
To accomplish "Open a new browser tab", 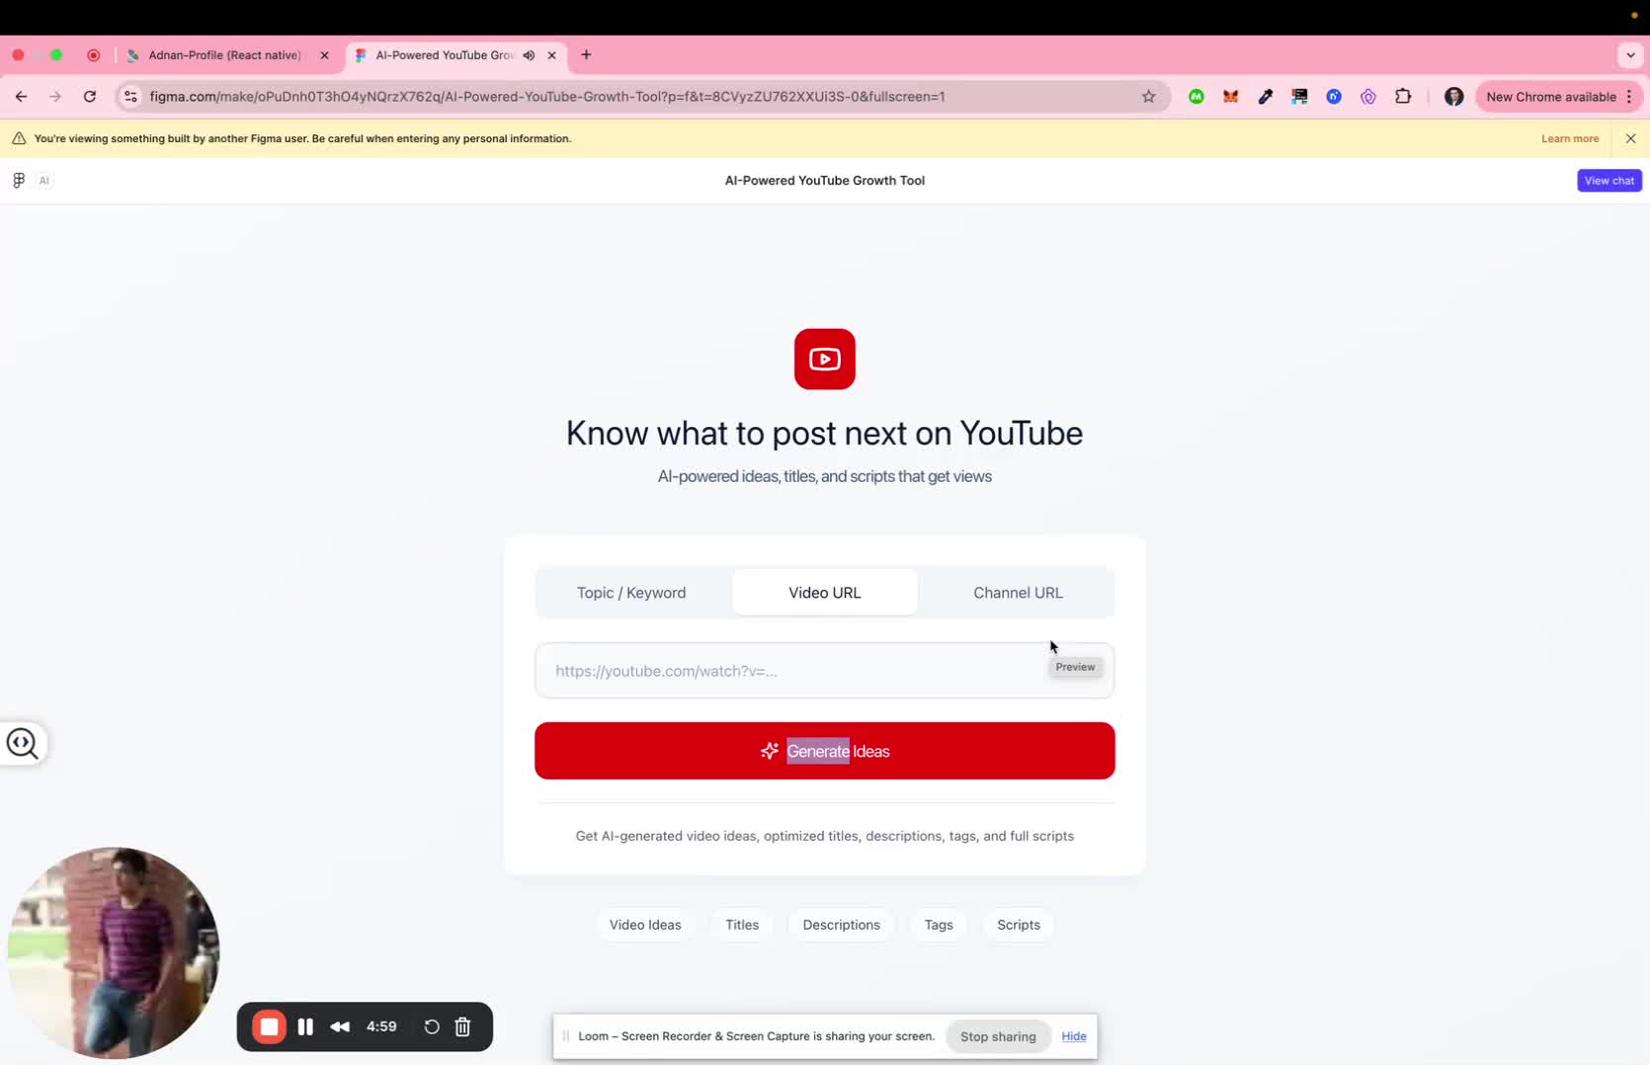I will point(586,55).
